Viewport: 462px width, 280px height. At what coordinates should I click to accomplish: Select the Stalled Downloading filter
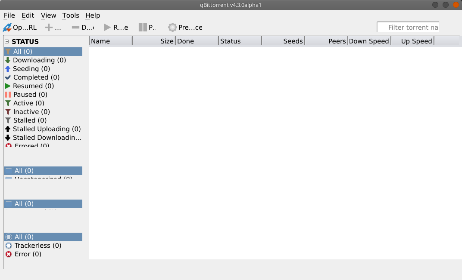click(43, 137)
